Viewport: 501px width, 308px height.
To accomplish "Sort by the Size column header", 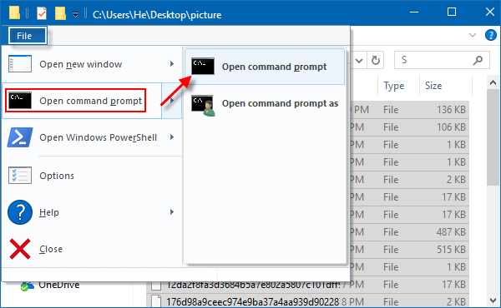I will click(433, 86).
